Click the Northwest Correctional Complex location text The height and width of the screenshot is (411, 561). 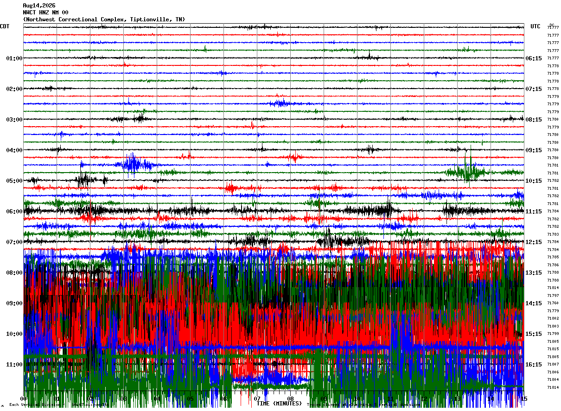click(104, 19)
